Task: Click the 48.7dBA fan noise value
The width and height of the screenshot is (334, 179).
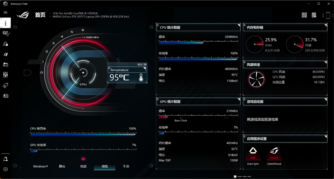Action: (x=319, y=82)
